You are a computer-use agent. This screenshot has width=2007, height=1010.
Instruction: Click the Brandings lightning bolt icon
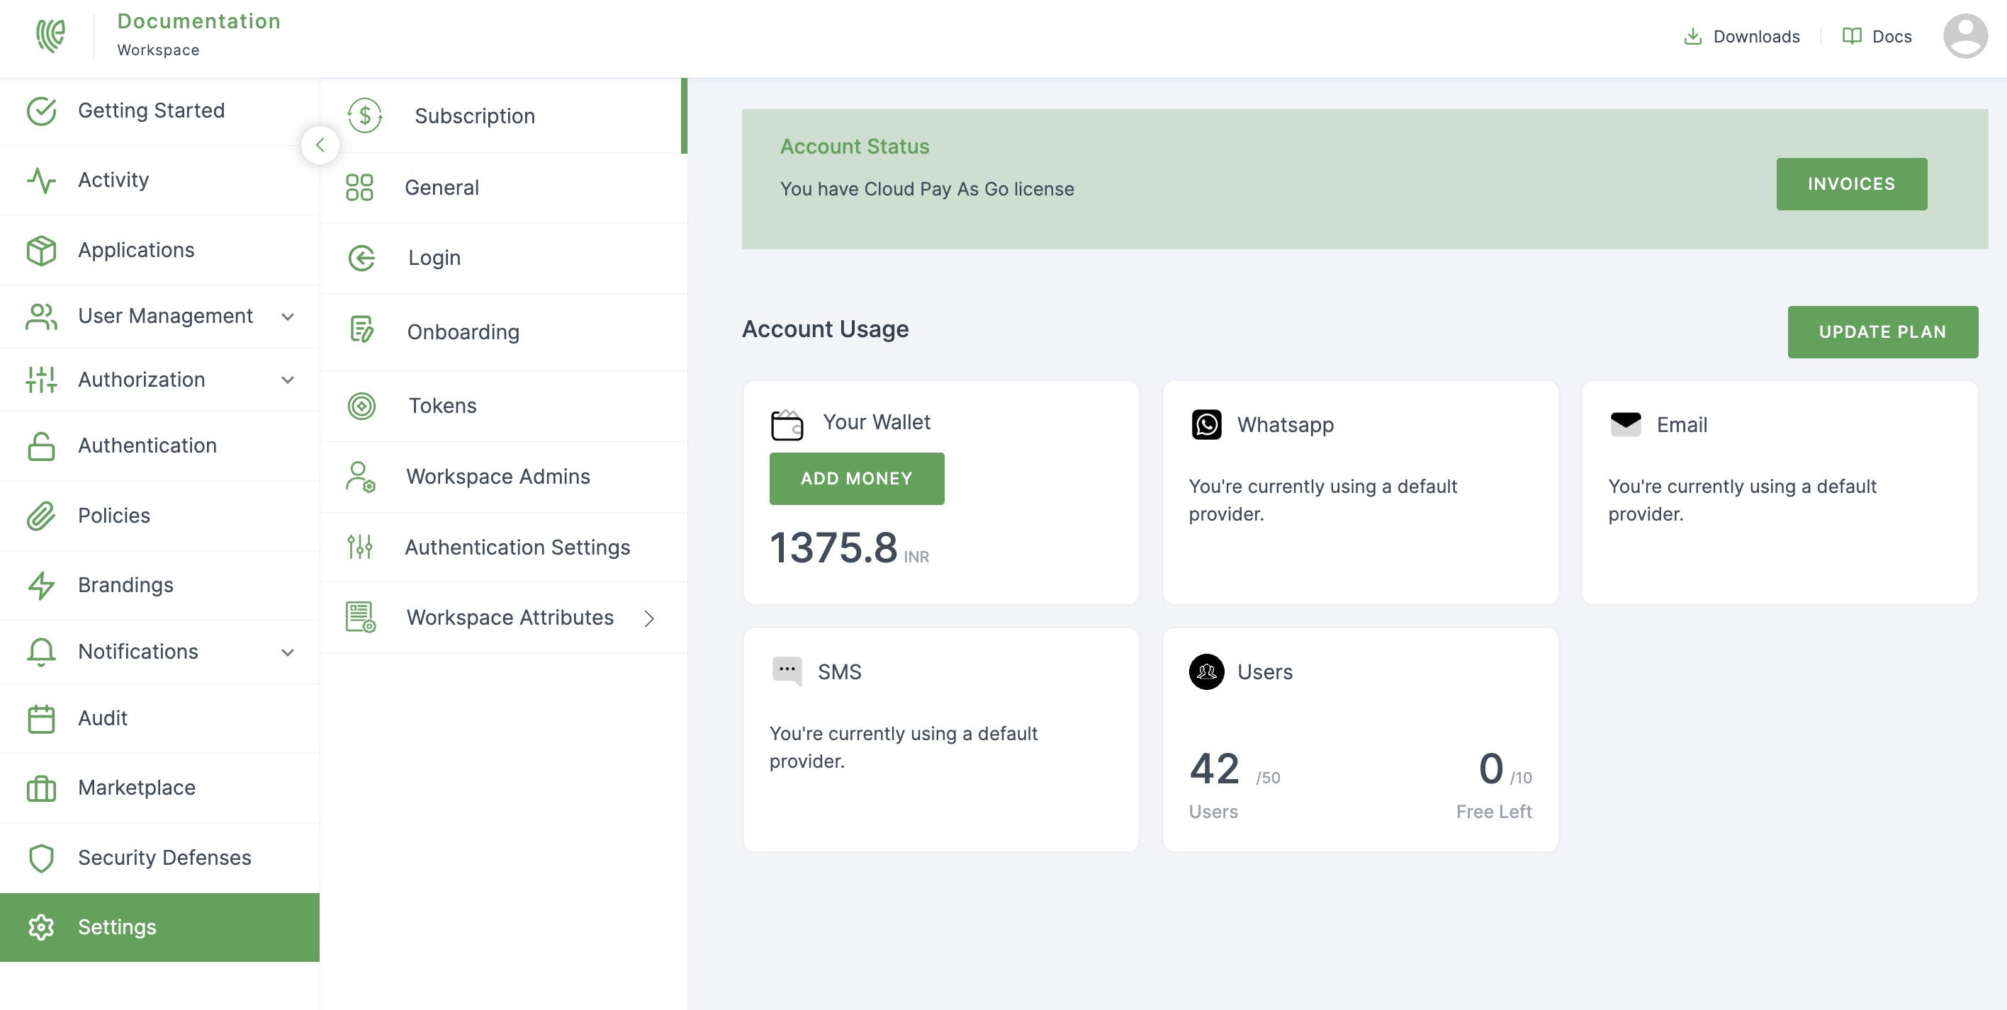click(41, 586)
